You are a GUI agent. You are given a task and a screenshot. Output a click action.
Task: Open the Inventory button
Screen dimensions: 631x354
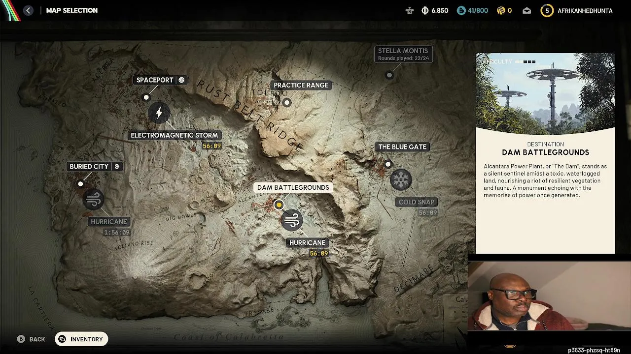81,339
